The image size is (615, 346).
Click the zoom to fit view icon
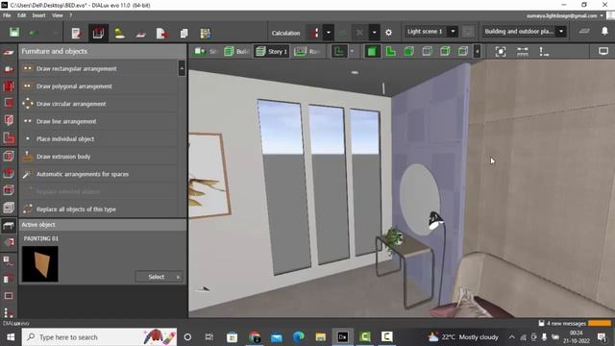point(501,52)
